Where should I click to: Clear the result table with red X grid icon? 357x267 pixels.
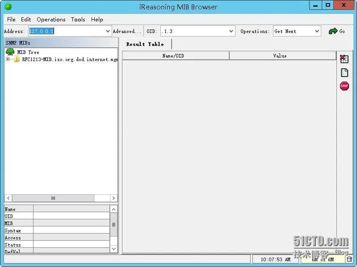344,59
